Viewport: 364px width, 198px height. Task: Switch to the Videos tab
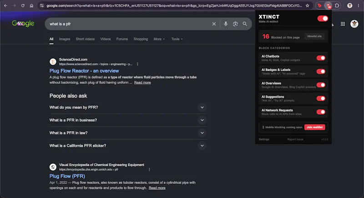click(x=106, y=39)
